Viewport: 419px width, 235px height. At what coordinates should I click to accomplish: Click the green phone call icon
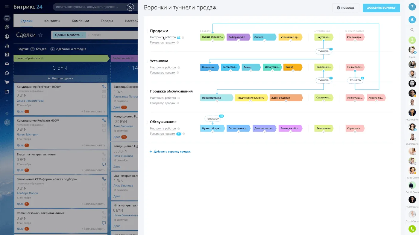point(412,229)
